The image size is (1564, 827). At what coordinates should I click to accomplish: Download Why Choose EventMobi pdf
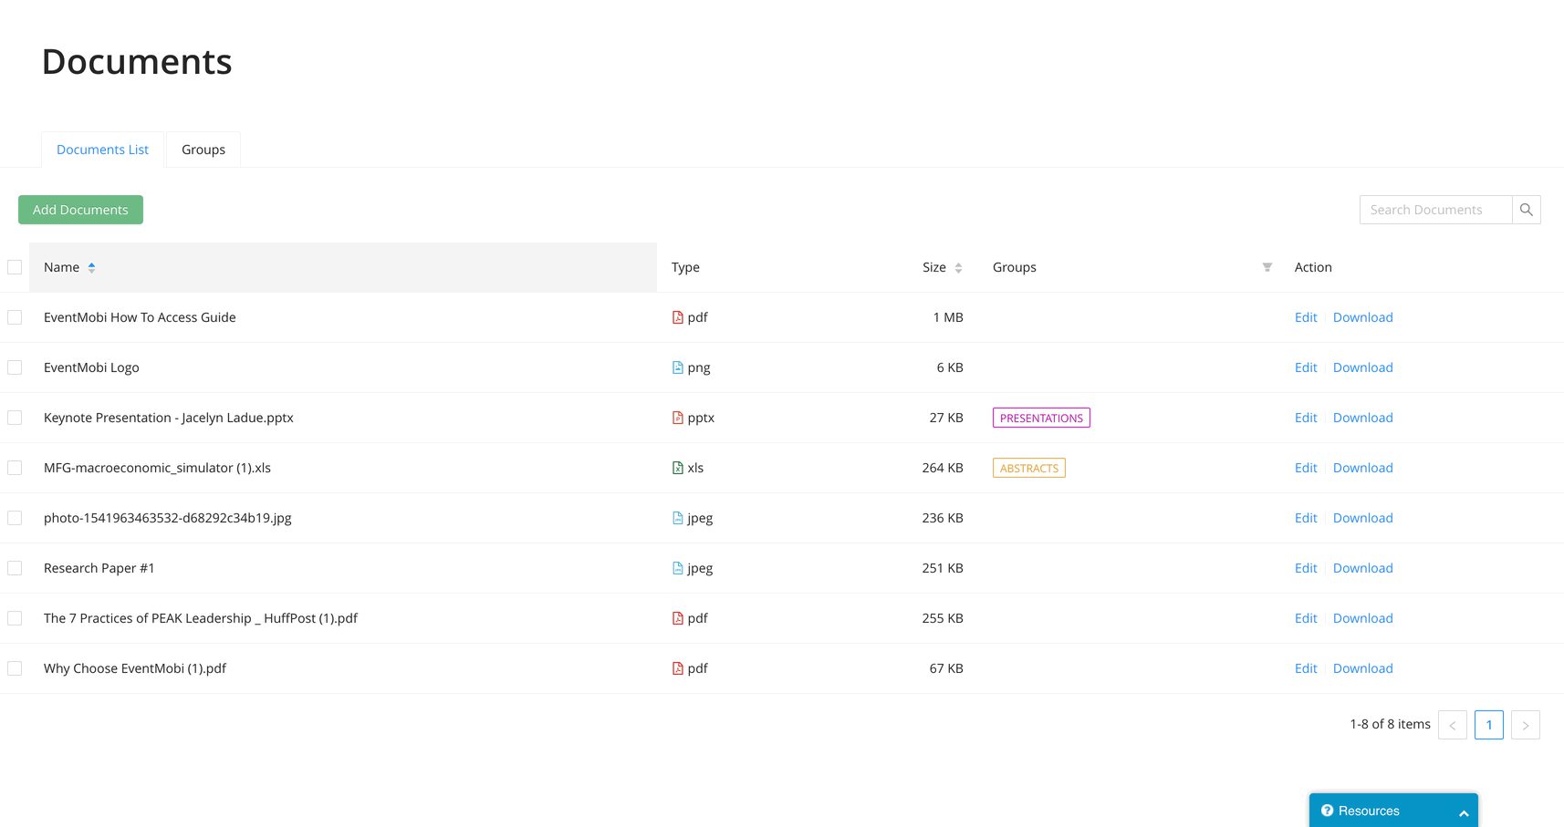tap(1363, 668)
